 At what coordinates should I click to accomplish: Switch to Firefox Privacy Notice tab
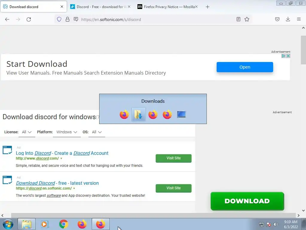point(168,7)
